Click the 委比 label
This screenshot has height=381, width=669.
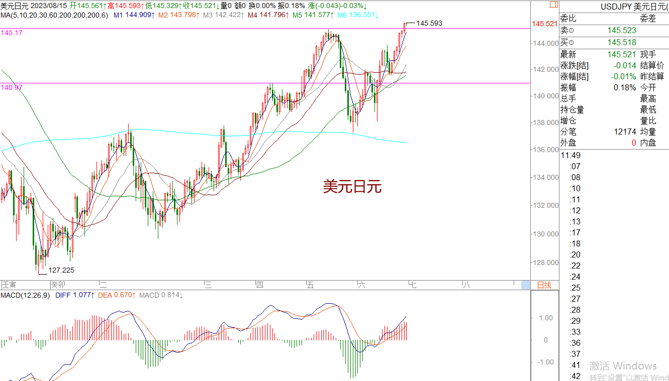click(568, 20)
